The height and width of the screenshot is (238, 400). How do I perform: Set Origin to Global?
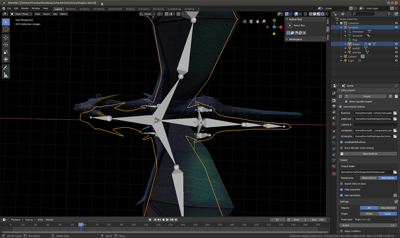[x=369, y=214]
